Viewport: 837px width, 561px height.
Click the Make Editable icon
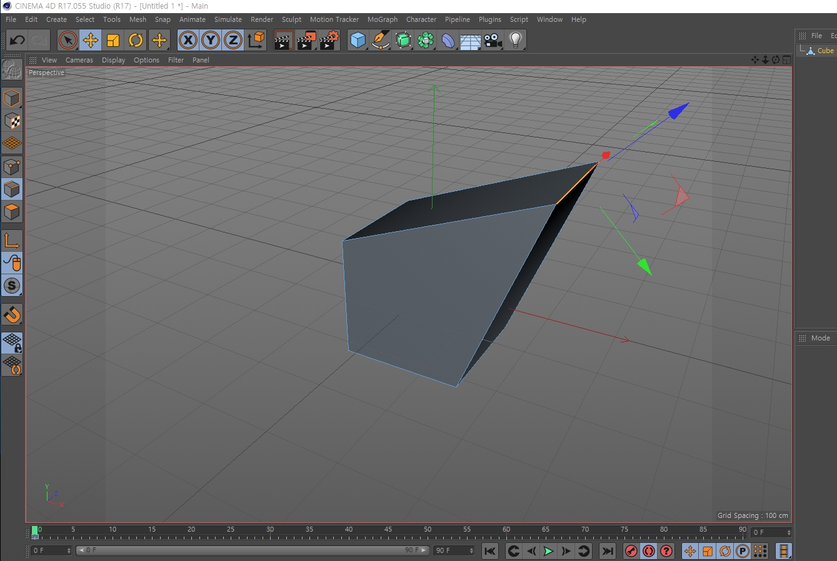pos(12,70)
